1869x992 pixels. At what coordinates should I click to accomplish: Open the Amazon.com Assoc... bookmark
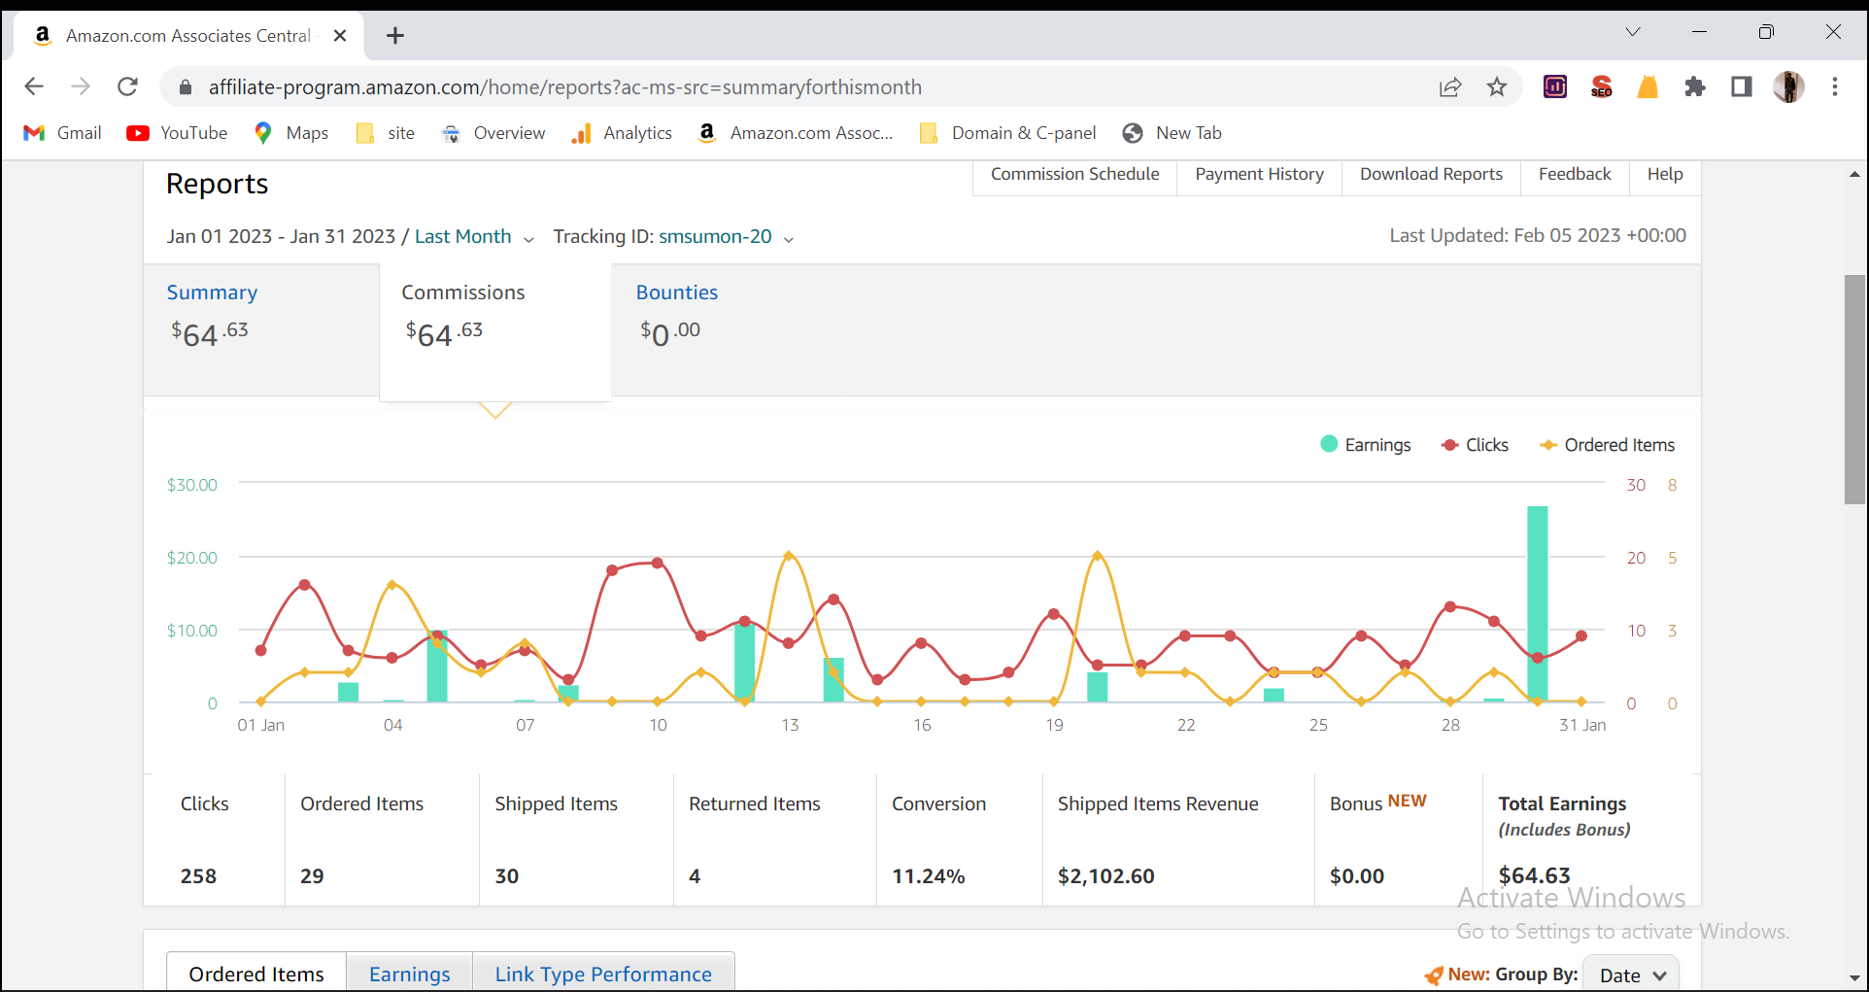point(796,133)
